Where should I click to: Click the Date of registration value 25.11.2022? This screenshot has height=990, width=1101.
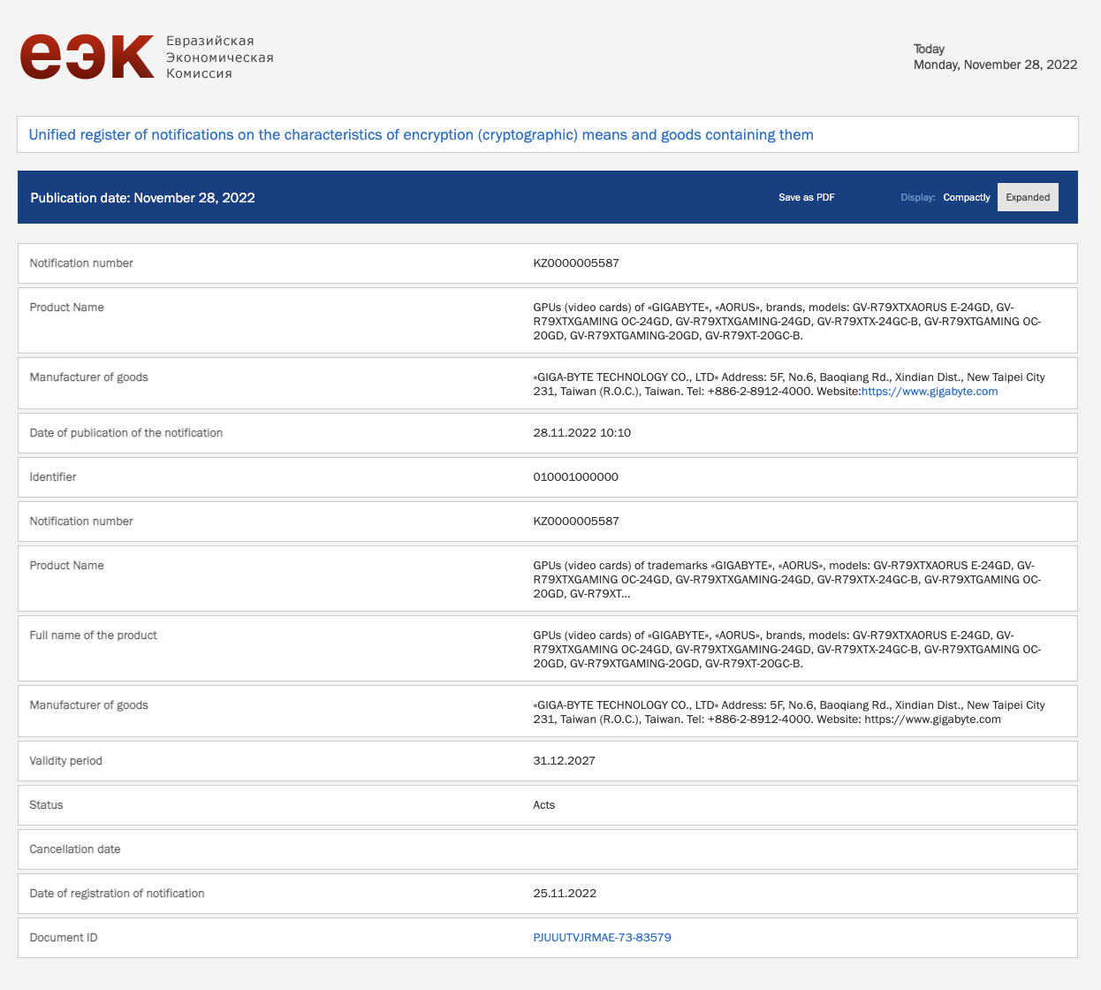pyautogui.click(x=565, y=894)
